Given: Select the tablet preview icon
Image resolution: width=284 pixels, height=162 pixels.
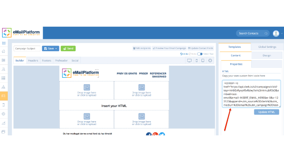Looking at the screenshot, I should click(x=203, y=61).
